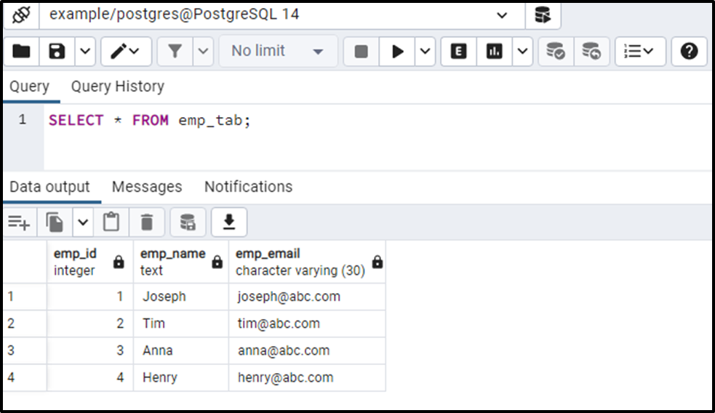Screen dimensions: 715x413
Task: Click the Add row icon
Action: (19, 222)
